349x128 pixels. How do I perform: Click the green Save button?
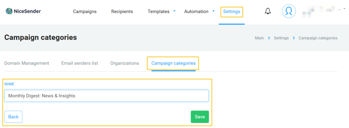[x=200, y=117]
